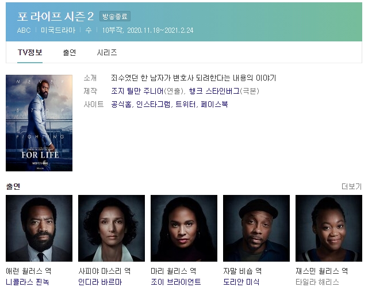Open writer 행크 스타인버그 link
The width and height of the screenshot is (372, 295).
click(214, 91)
